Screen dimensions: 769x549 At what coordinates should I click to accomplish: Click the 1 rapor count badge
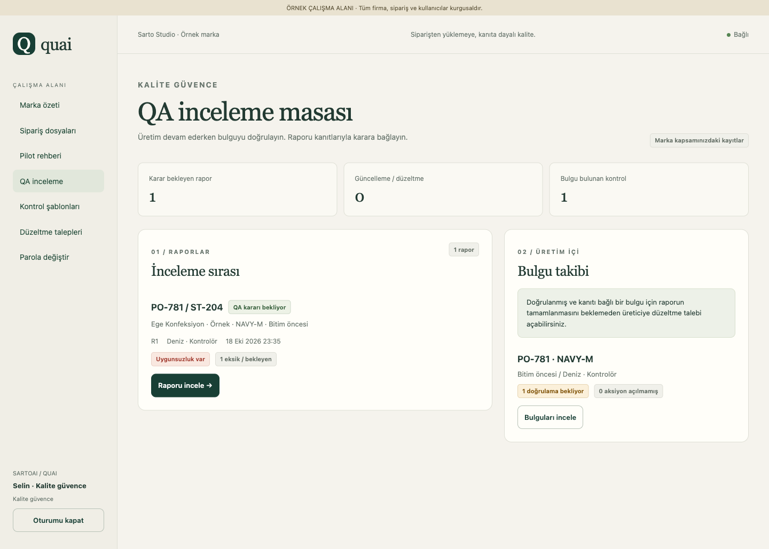click(x=464, y=250)
